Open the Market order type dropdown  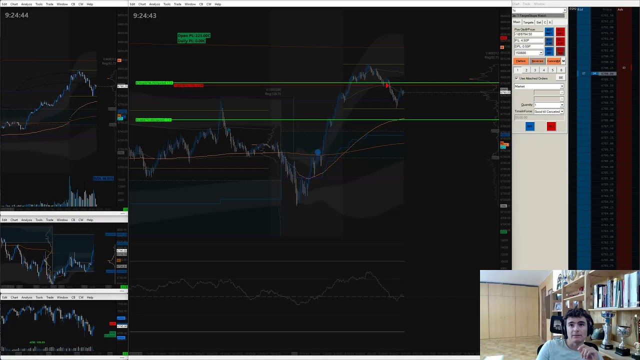point(562,86)
